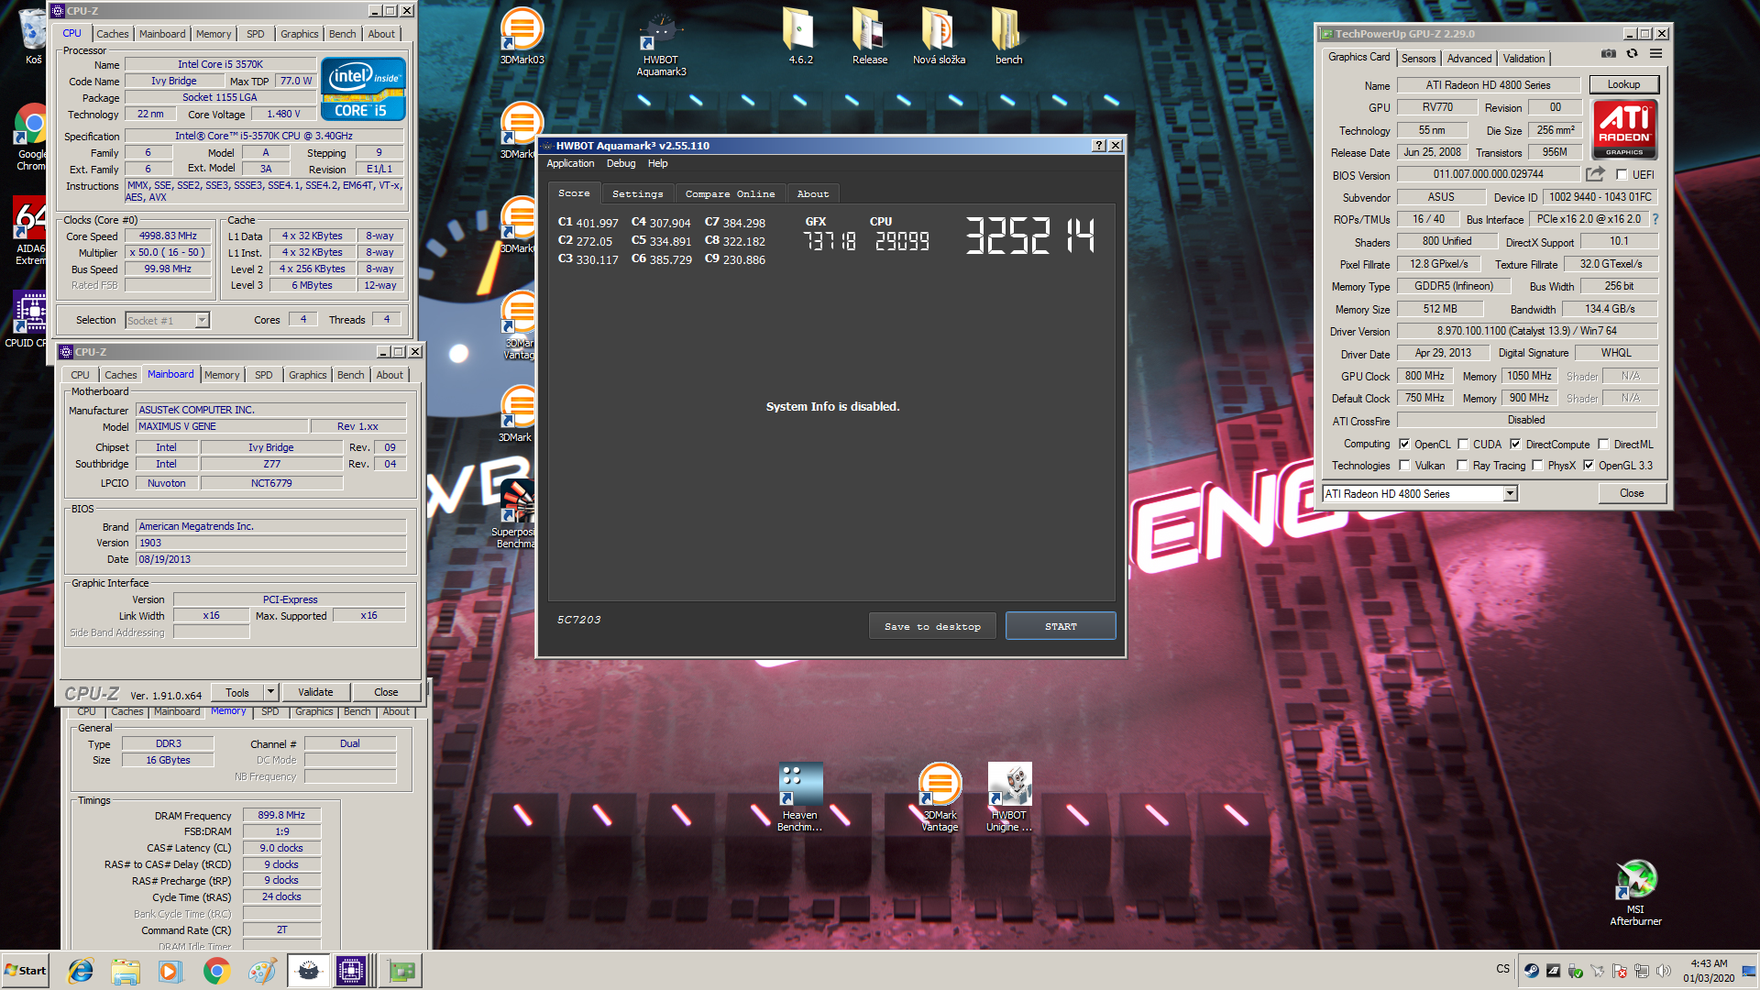Viewport: 1760px width, 990px height.
Task: Click the Validate button in CPU-Z
Action: coord(315,692)
